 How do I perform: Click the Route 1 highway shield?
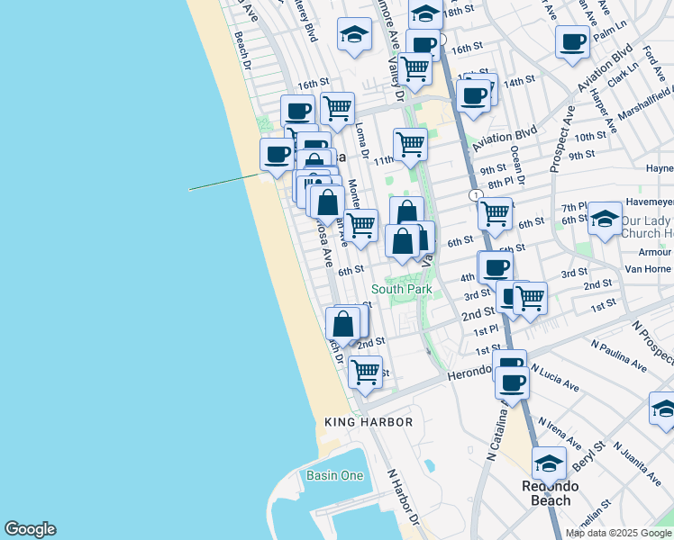[x=473, y=195]
